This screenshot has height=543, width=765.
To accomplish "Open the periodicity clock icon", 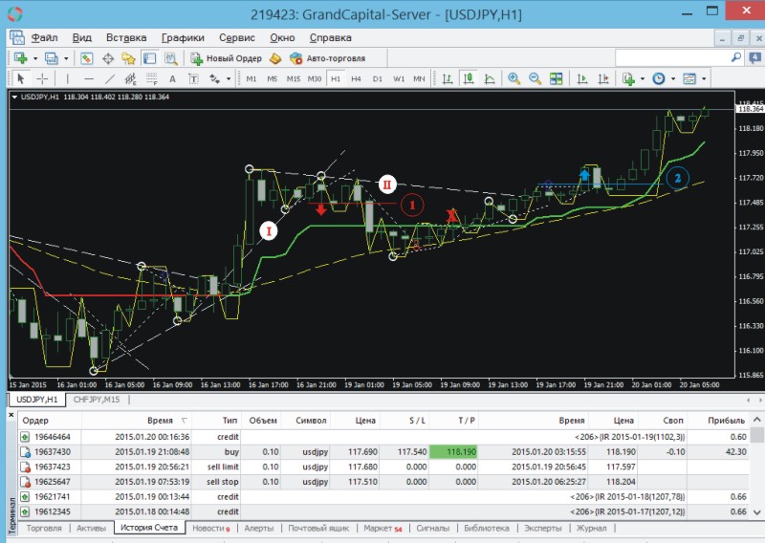I will coord(659,78).
